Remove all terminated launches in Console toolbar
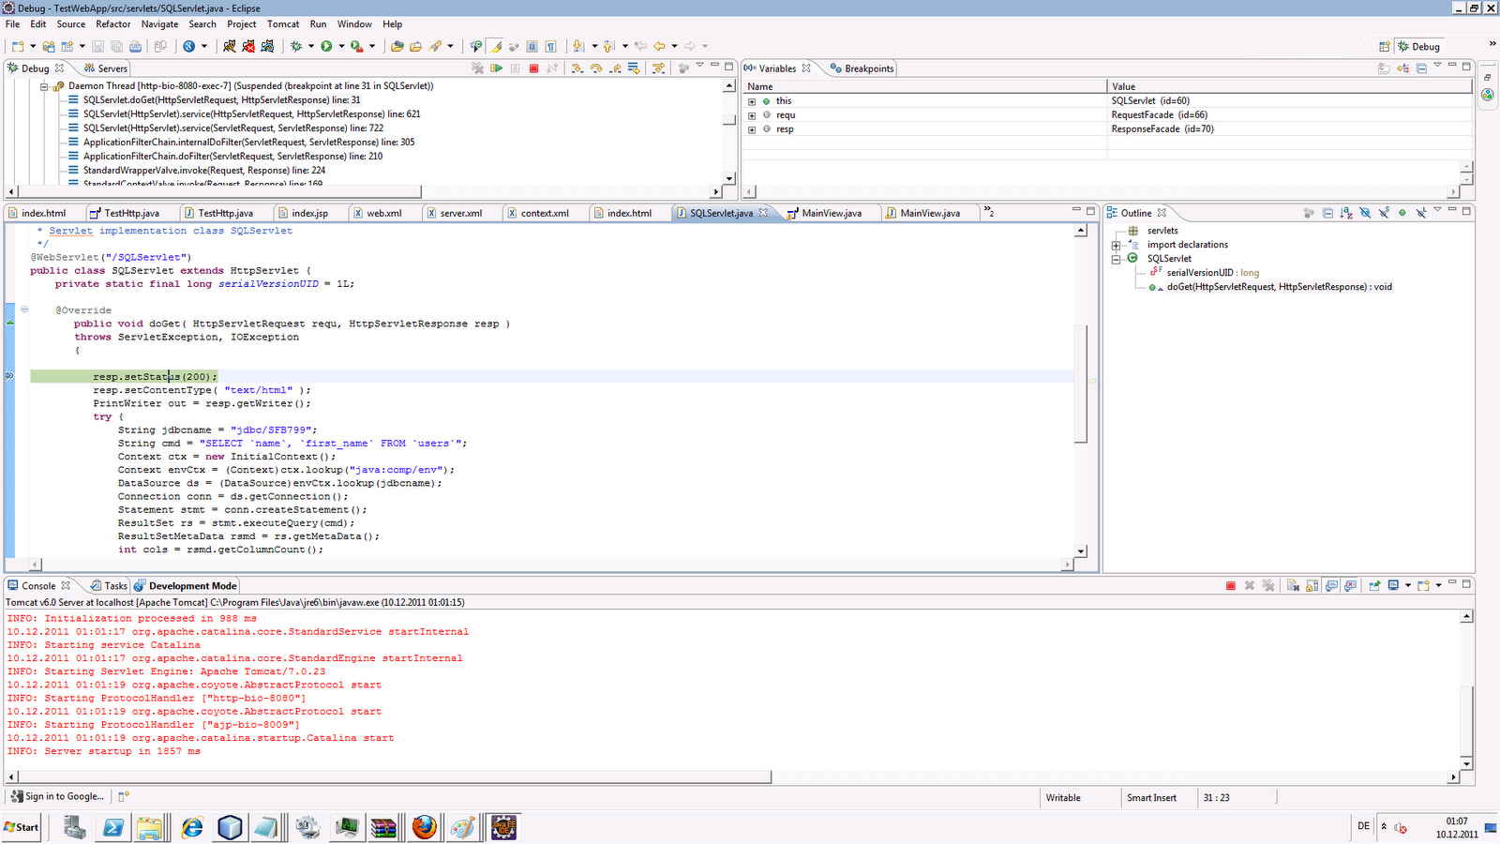 click(x=1268, y=585)
